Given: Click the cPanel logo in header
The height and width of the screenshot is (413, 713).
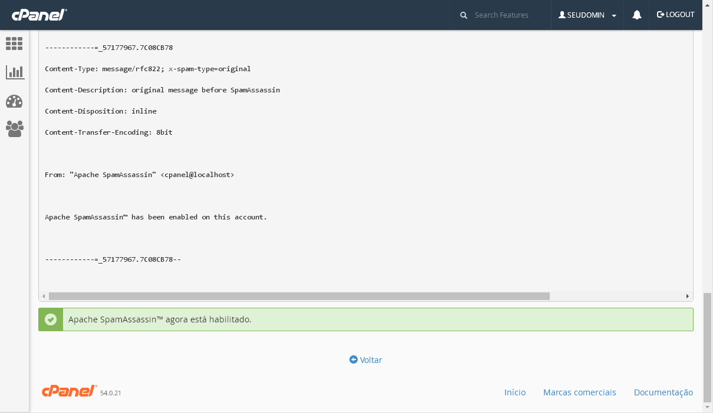Looking at the screenshot, I should point(39,15).
